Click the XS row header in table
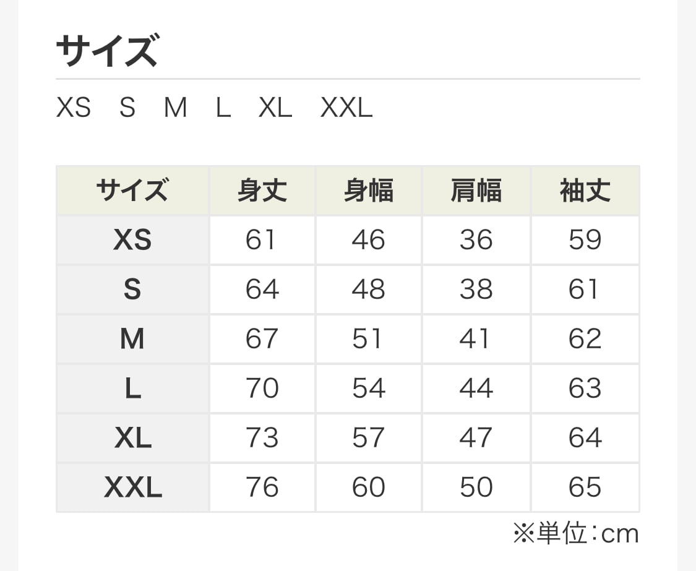The height and width of the screenshot is (571, 696). [132, 240]
